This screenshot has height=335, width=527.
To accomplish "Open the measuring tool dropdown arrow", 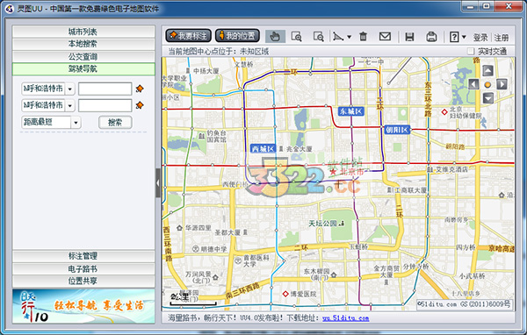I will pos(349,37).
